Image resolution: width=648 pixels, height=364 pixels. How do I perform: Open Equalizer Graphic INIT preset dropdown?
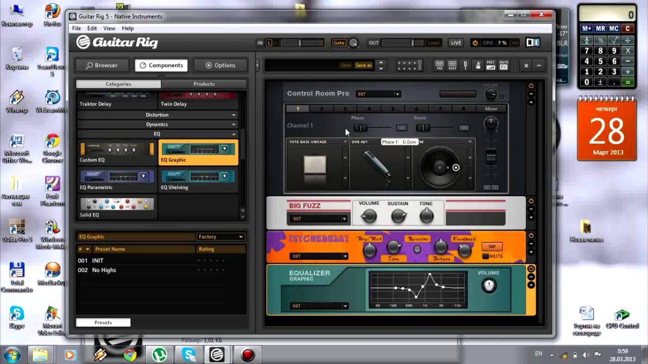click(x=319, y=306)
